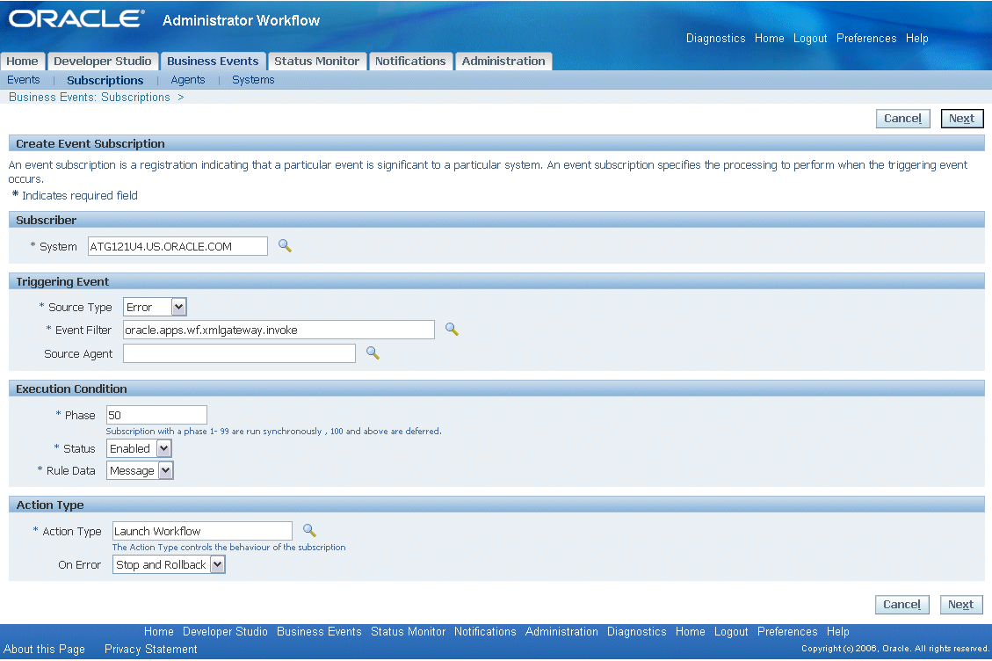The height and width of the screenshot is (661, 992).
Task: Click footer Help link
Action: click(x=837, y=632)
